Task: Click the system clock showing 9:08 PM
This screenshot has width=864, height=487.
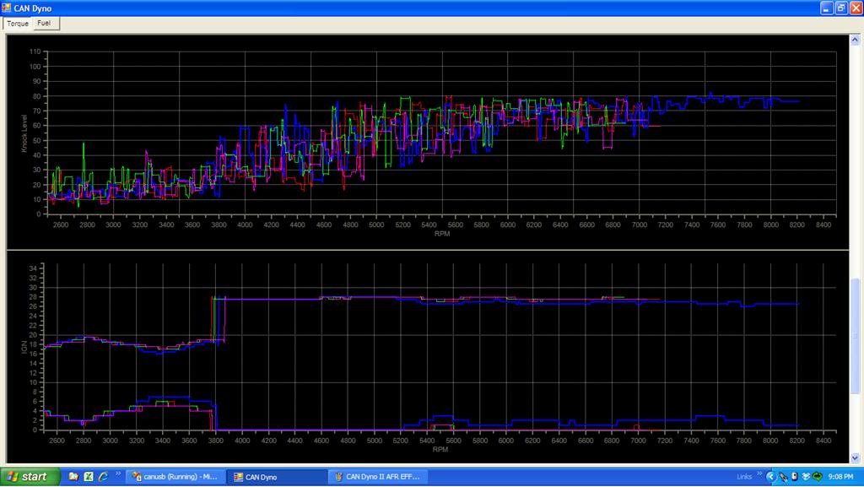Action: 841,477
